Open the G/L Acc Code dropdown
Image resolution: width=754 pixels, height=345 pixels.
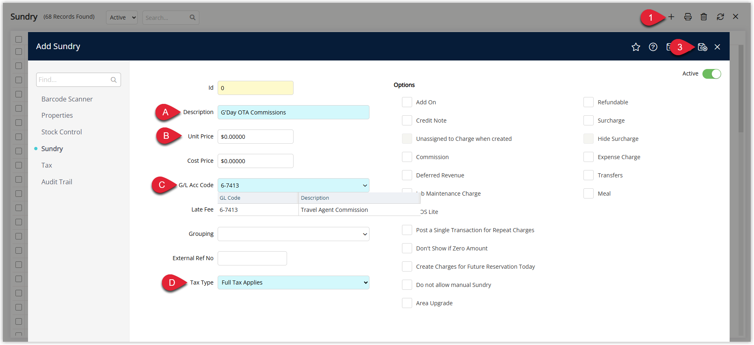coord(365,185)
